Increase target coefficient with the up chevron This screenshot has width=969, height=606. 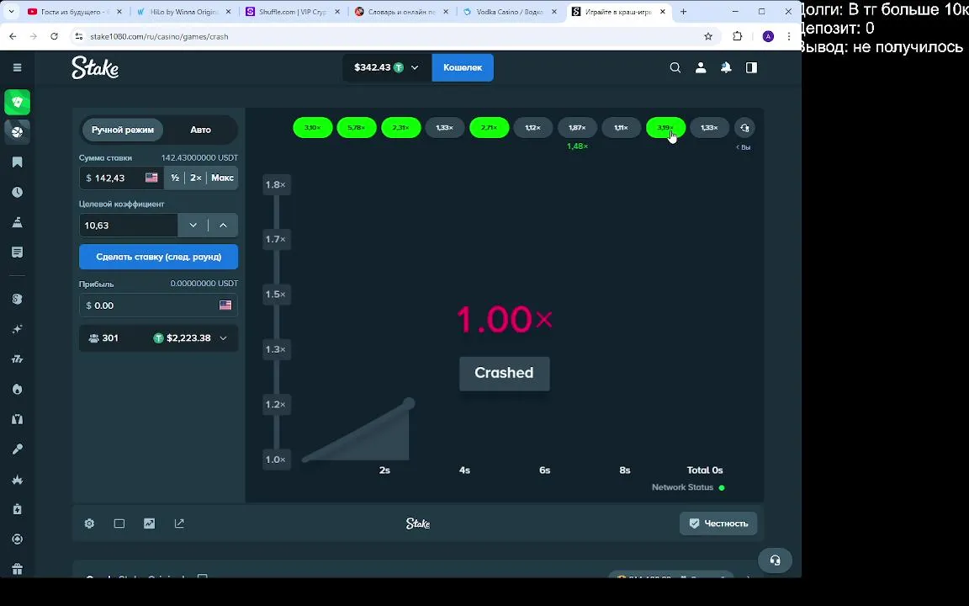223,225
